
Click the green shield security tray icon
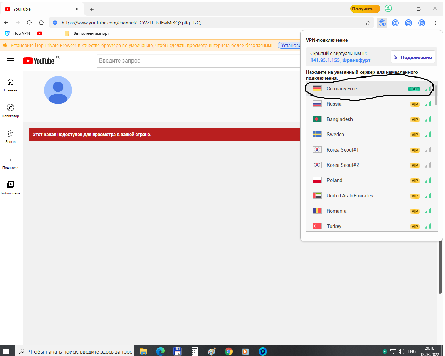385,351
